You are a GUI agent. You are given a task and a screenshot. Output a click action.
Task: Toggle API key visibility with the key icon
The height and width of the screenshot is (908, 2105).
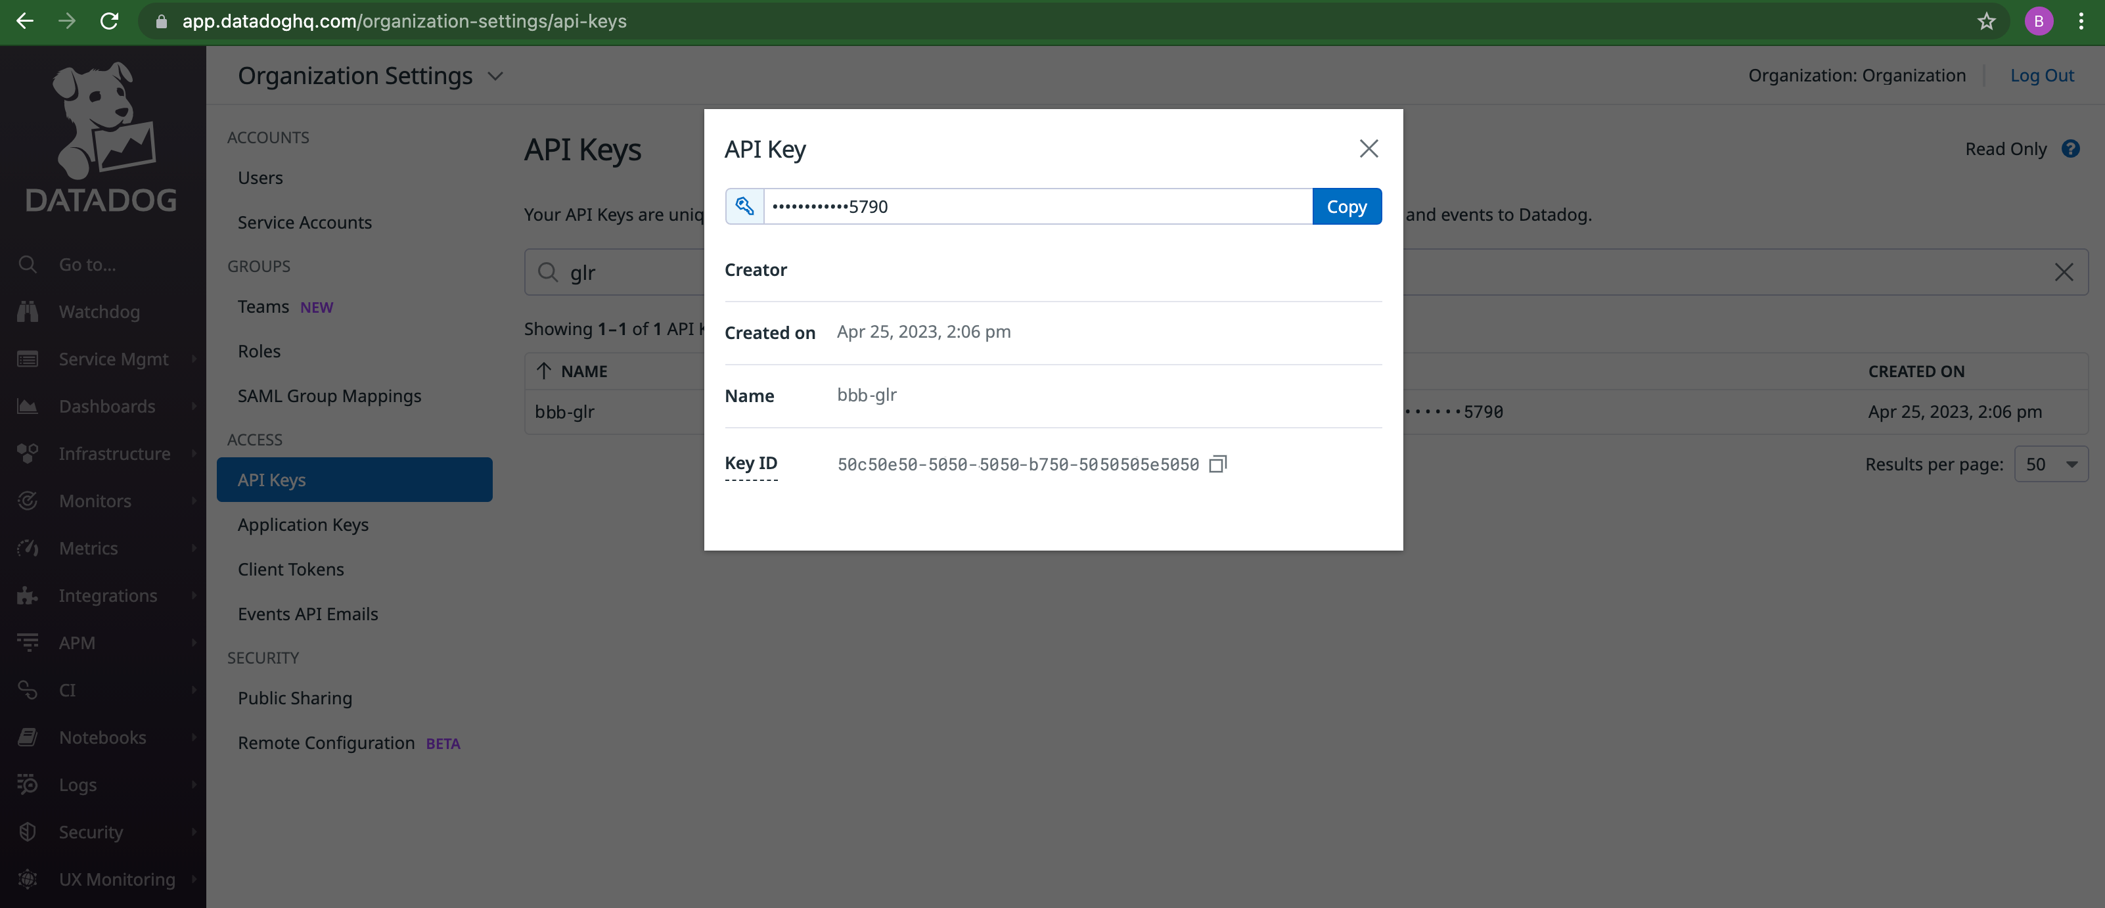[x=744, y=206]
